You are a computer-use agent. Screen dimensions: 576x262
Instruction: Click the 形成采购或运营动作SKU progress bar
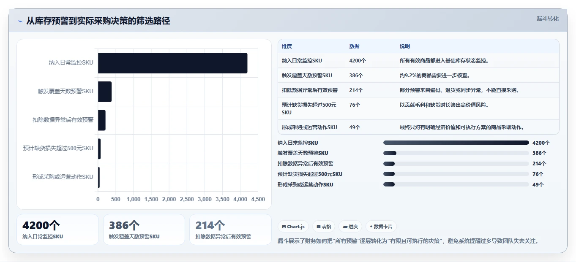(456, 184)
